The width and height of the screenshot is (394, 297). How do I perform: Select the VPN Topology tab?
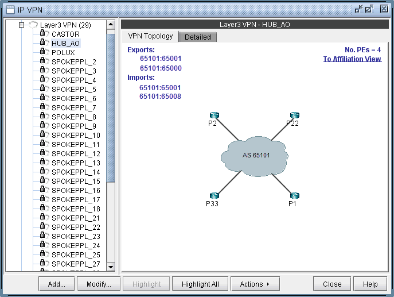[x=150, y=36]
